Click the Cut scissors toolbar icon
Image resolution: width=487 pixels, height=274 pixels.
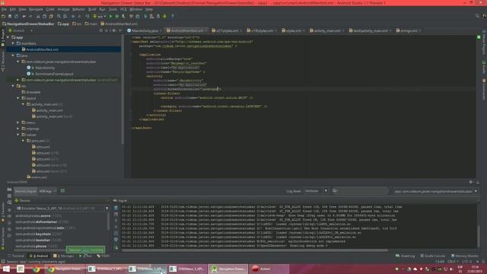coord(38,16)
